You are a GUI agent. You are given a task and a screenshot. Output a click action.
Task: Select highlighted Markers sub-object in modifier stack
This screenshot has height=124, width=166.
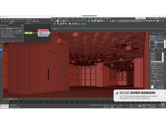pos(159,42)
